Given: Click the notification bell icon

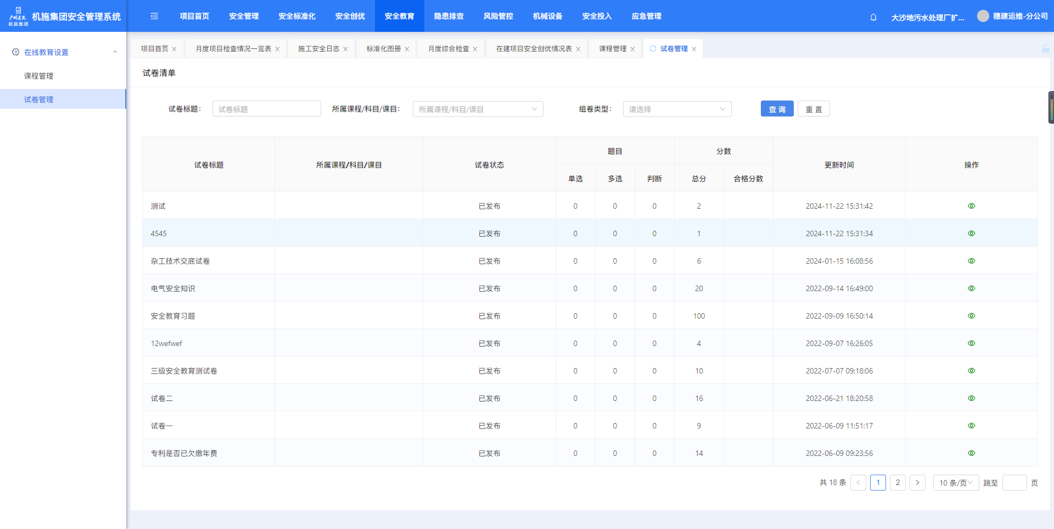Looking at the screenshot, I should point(873,17).
